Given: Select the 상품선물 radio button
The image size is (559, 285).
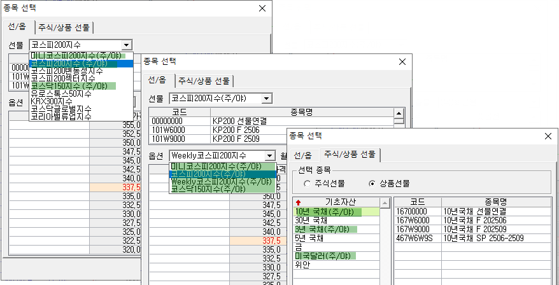Looking at the screenshot, I should coord(372,183).
